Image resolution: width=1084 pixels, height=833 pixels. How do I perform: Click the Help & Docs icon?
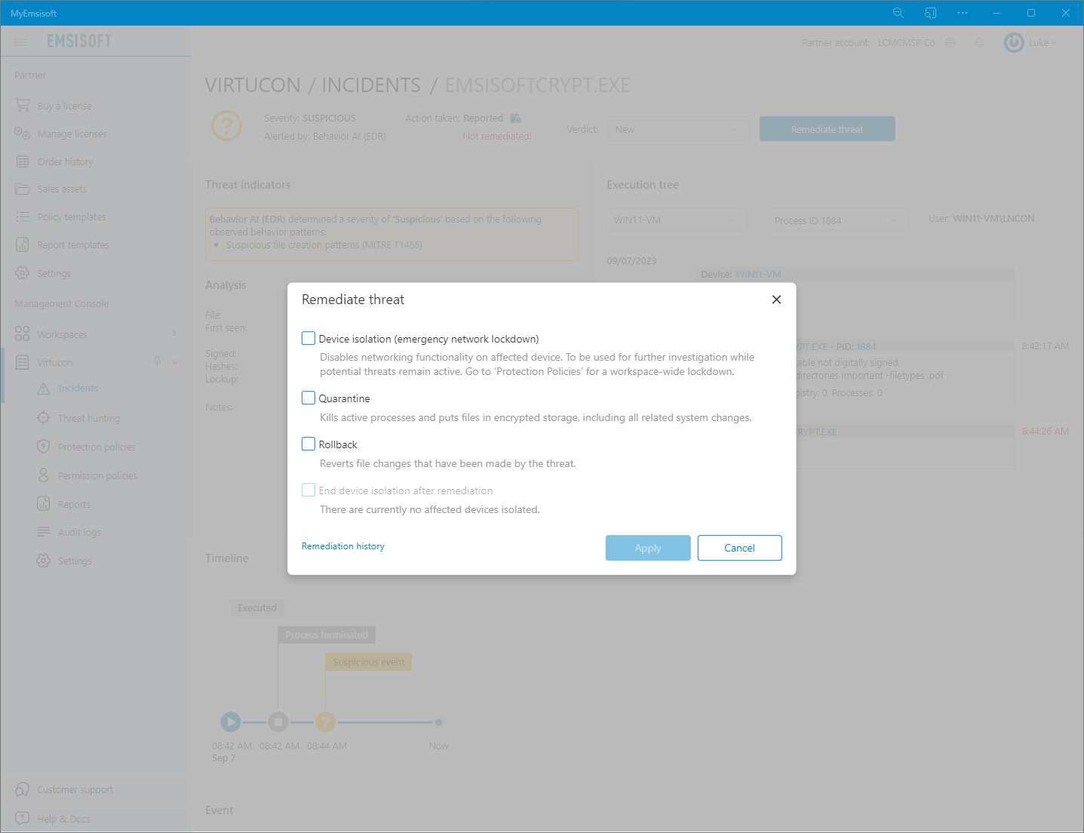point(23,819)
